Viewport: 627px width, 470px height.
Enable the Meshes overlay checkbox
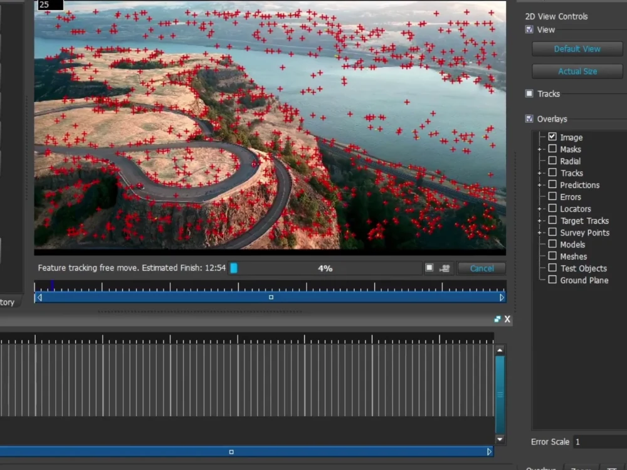tap(552, 256)
